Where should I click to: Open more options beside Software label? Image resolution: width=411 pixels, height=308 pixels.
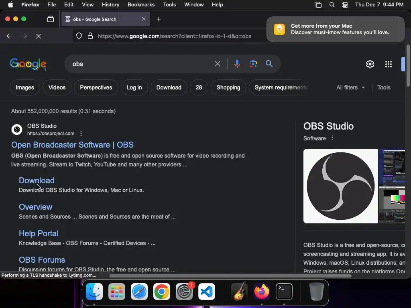[x=332, y=138]
